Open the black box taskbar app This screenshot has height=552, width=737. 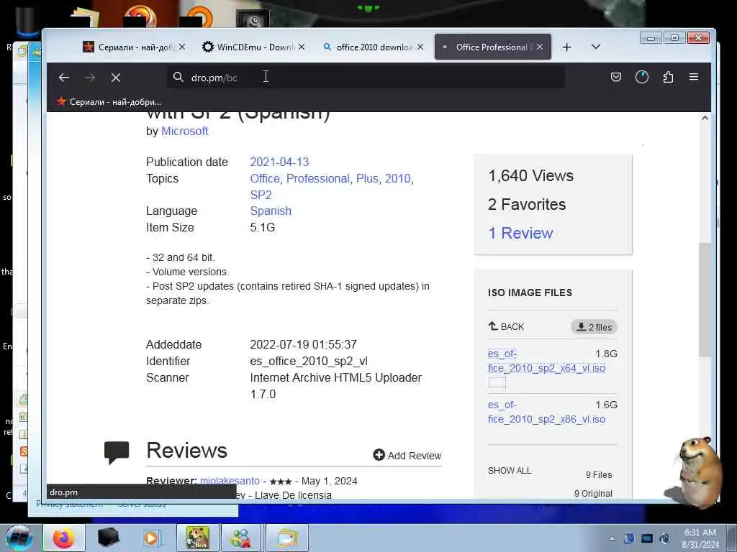click(108, 538)
